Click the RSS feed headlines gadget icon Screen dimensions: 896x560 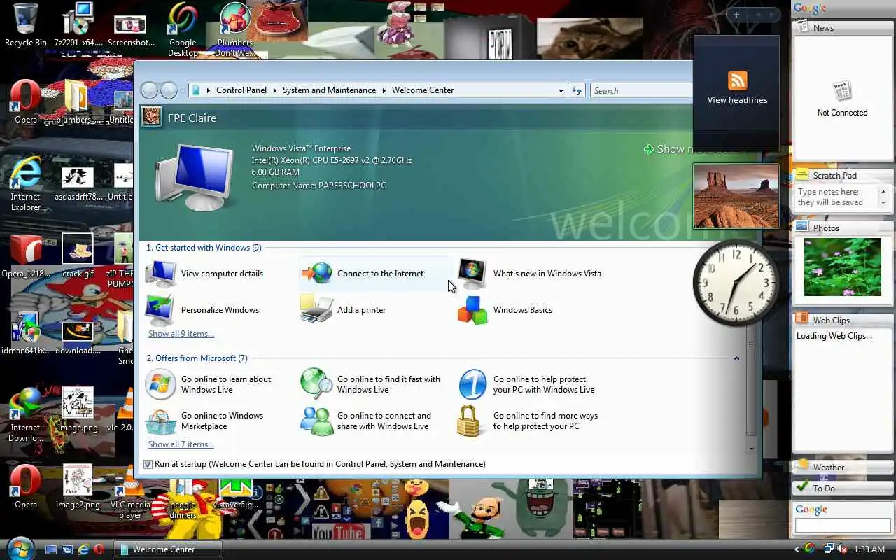[x=737, y=80]
